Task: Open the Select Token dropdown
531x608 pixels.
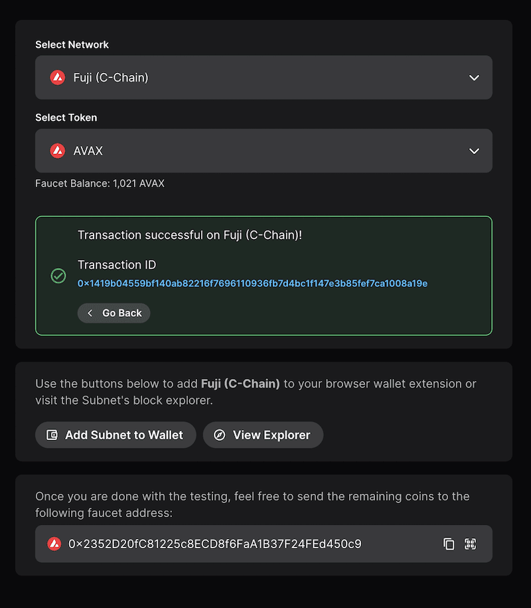Action: [x=264, y=151]
